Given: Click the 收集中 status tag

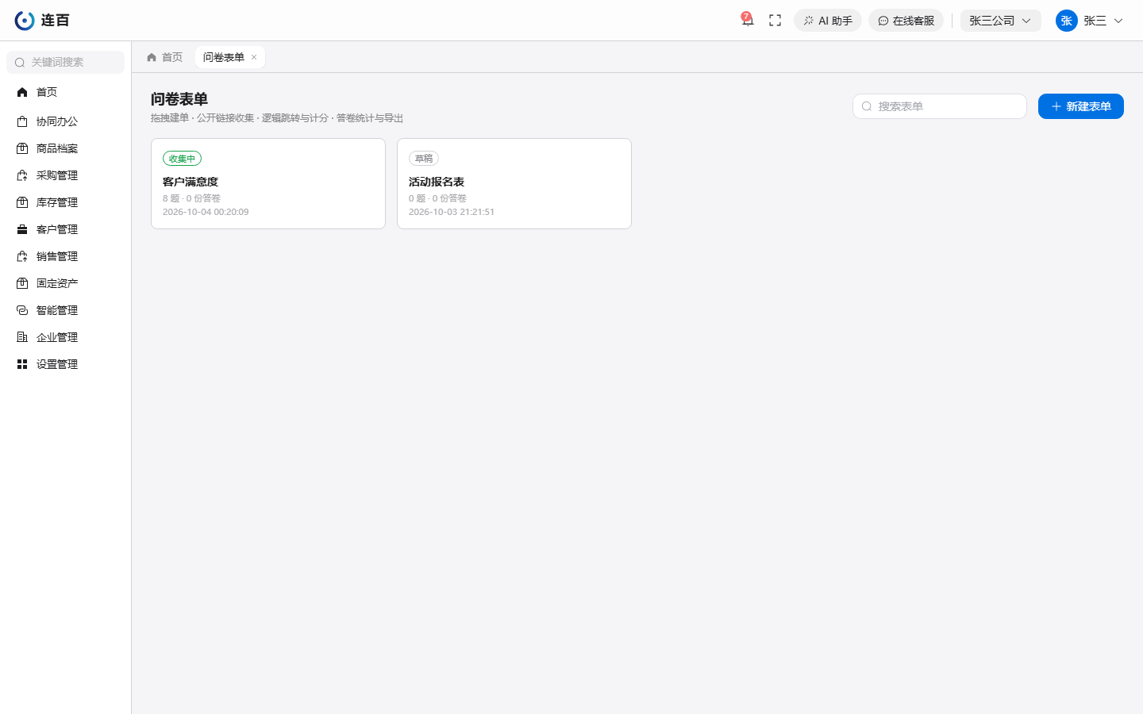Looking at the screenshot, I should click(x=182, y=159).
